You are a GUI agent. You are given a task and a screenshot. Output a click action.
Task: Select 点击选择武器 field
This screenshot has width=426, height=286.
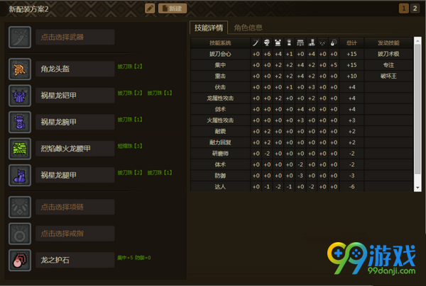(x=75, y=37)
